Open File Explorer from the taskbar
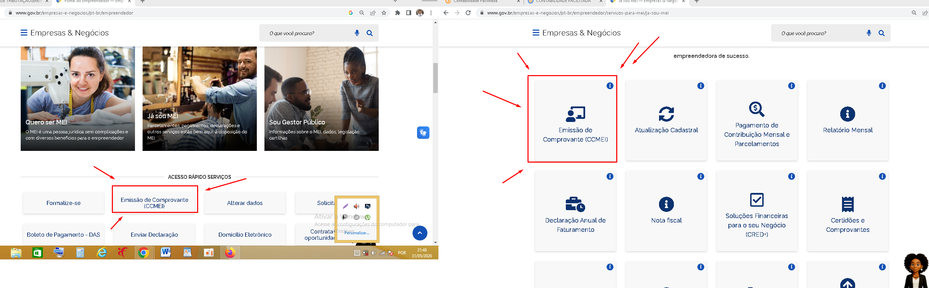The height and width of the screenshot is (288, 929). (x=16, y=253)
